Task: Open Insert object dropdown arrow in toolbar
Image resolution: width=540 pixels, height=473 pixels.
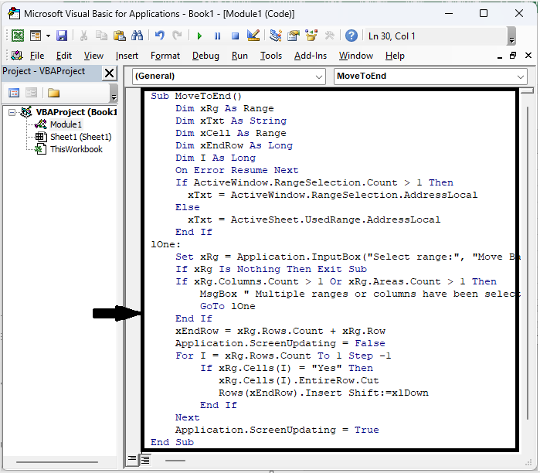Action: click(48, 36)
